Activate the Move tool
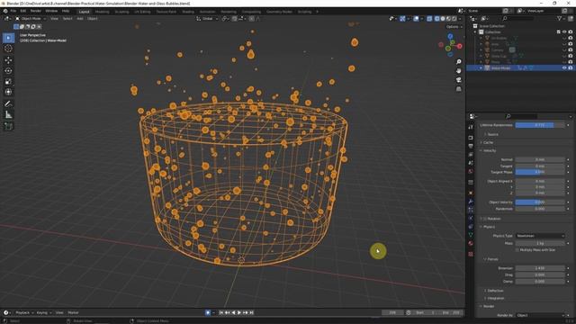The image size is (576, 324). point(8,60)
